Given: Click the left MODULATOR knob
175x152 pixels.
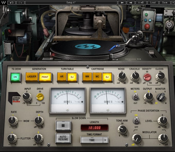Looking at the screenshot, I should point(137,138).
